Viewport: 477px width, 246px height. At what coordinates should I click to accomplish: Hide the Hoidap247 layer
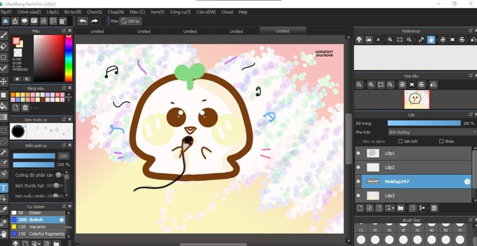358,181
